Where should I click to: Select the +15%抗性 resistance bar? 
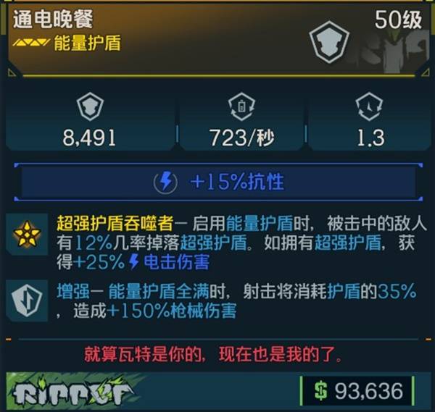tap(218, 182)
